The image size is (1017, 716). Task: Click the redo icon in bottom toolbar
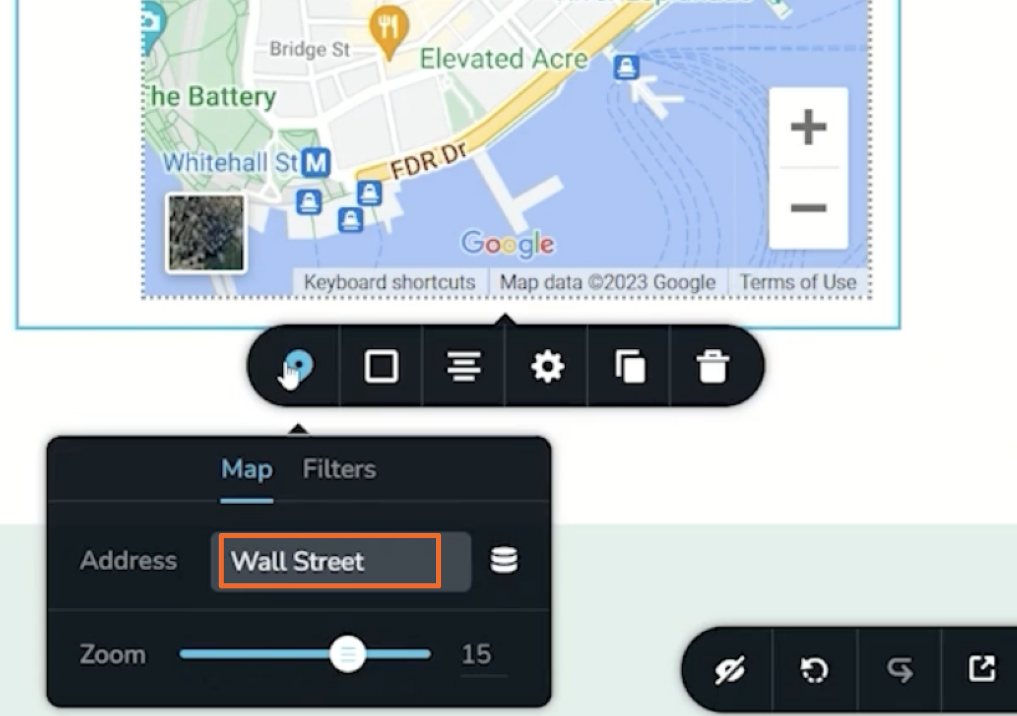pos(900,670)
